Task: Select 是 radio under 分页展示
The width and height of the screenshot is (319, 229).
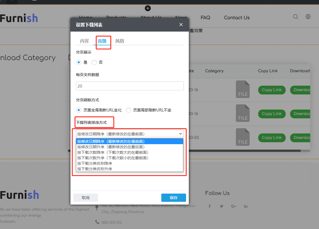Action: click(x=79, y=62)
